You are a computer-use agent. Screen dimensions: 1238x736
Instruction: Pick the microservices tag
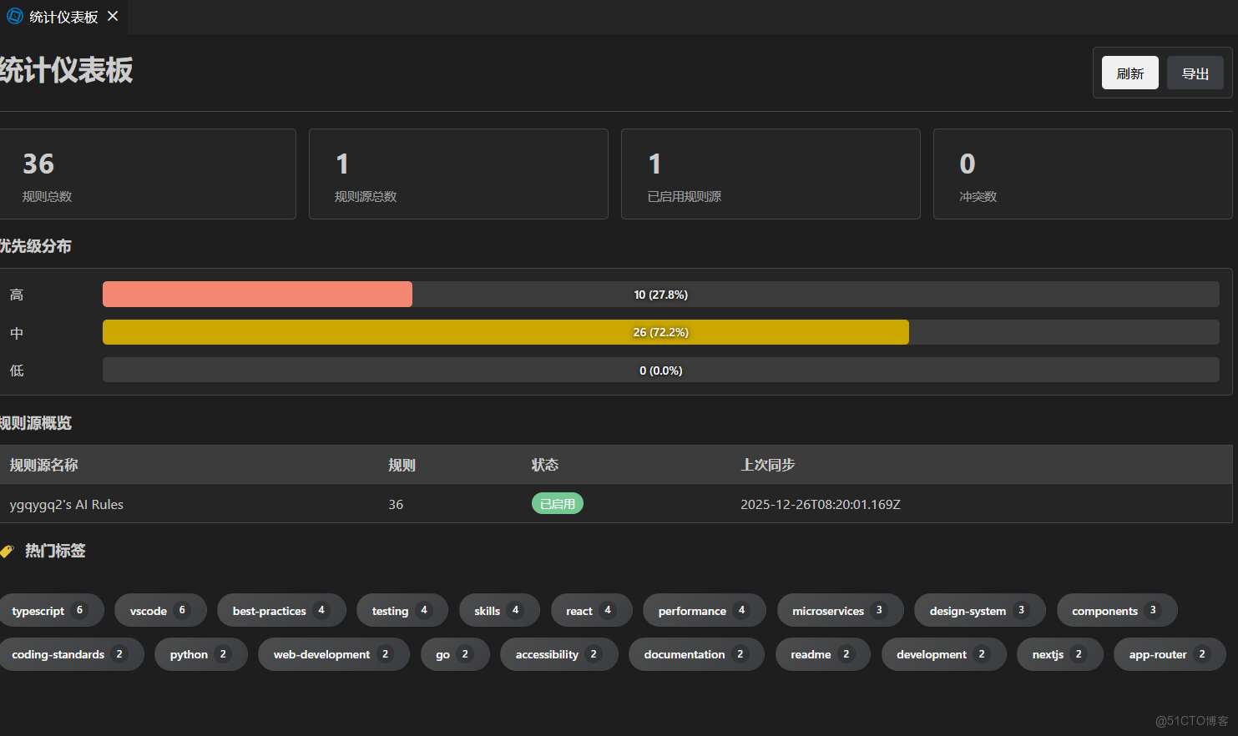(840, 610)
